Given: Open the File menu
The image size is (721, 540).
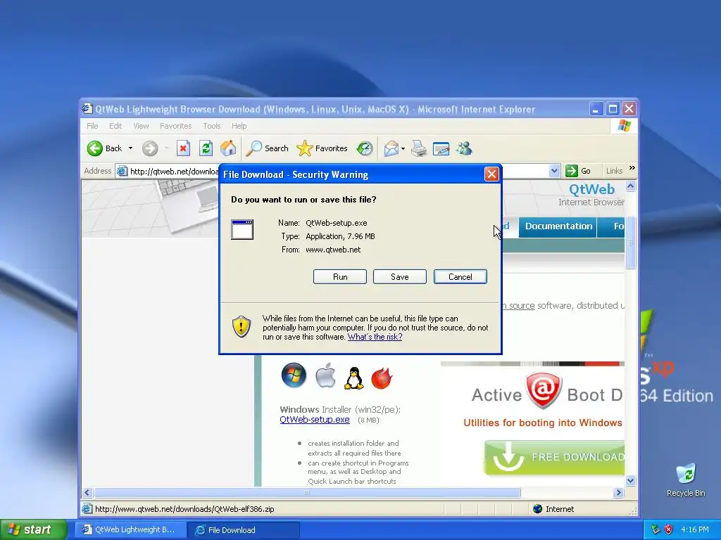Looking at the screenshot, I should pyautogui.click(x=92, y=126).
